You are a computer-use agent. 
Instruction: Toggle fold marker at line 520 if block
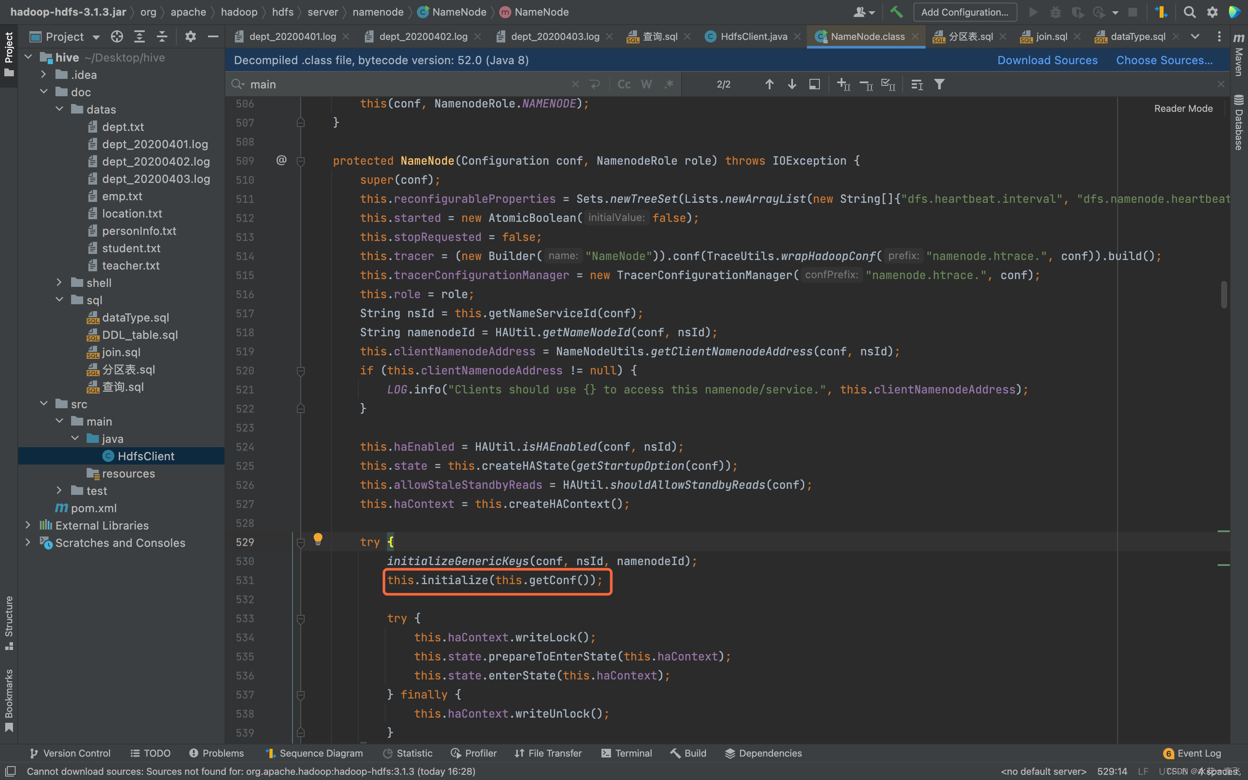301,370
